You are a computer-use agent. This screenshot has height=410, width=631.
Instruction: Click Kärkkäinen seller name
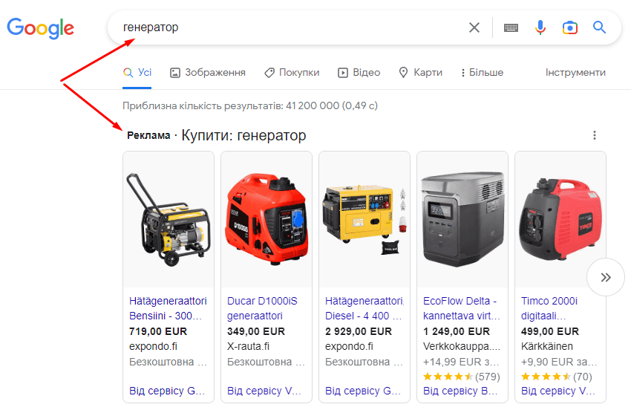click(547, 346)
